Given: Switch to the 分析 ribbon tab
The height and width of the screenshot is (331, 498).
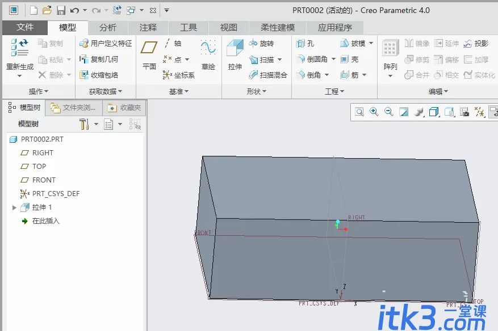Looking at the screenshot, I should [x=108, y=28].
